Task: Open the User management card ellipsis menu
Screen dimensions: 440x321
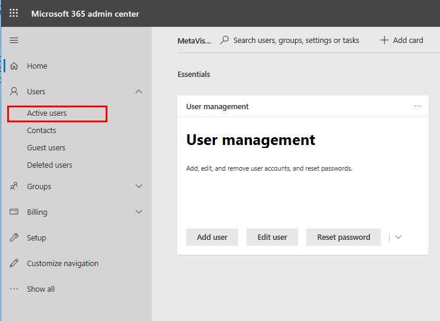Action: click(x=417, y=106)
